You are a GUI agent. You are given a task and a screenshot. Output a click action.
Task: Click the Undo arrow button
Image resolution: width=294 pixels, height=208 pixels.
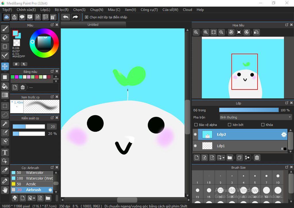click(66, 17)
